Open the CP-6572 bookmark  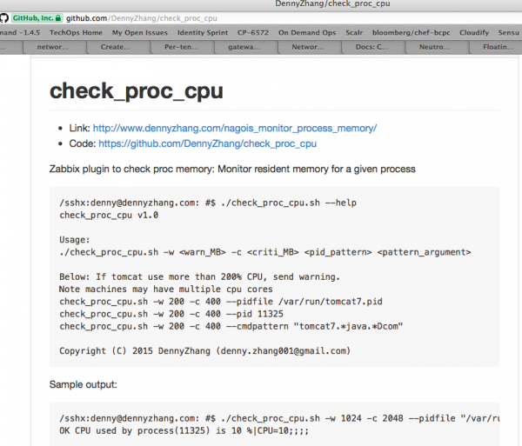point(253,32)
